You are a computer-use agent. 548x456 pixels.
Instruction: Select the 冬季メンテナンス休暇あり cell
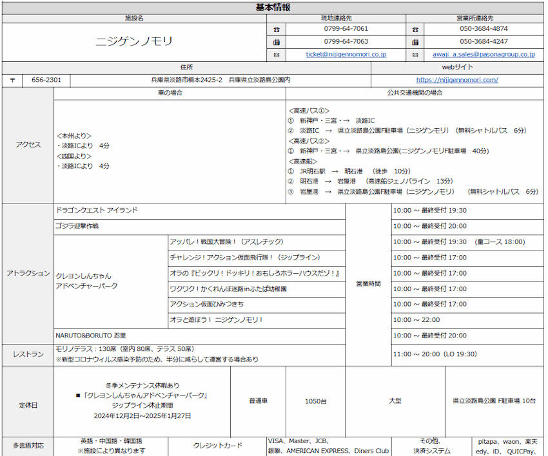(x=142, y=401)
